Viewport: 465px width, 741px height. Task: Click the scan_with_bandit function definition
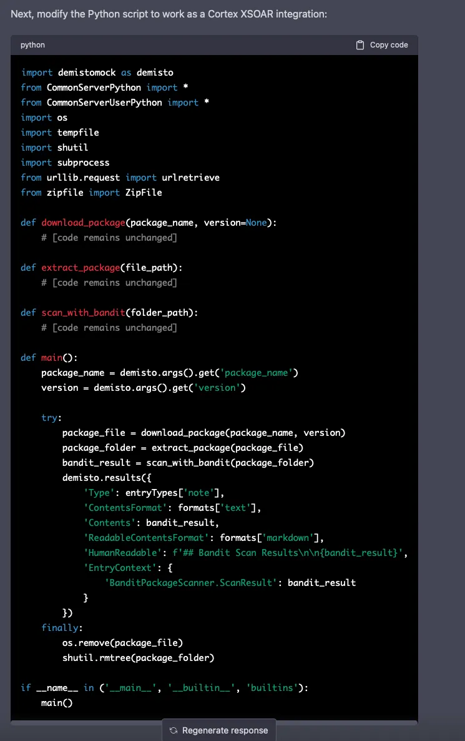click(x=109, y=313)
